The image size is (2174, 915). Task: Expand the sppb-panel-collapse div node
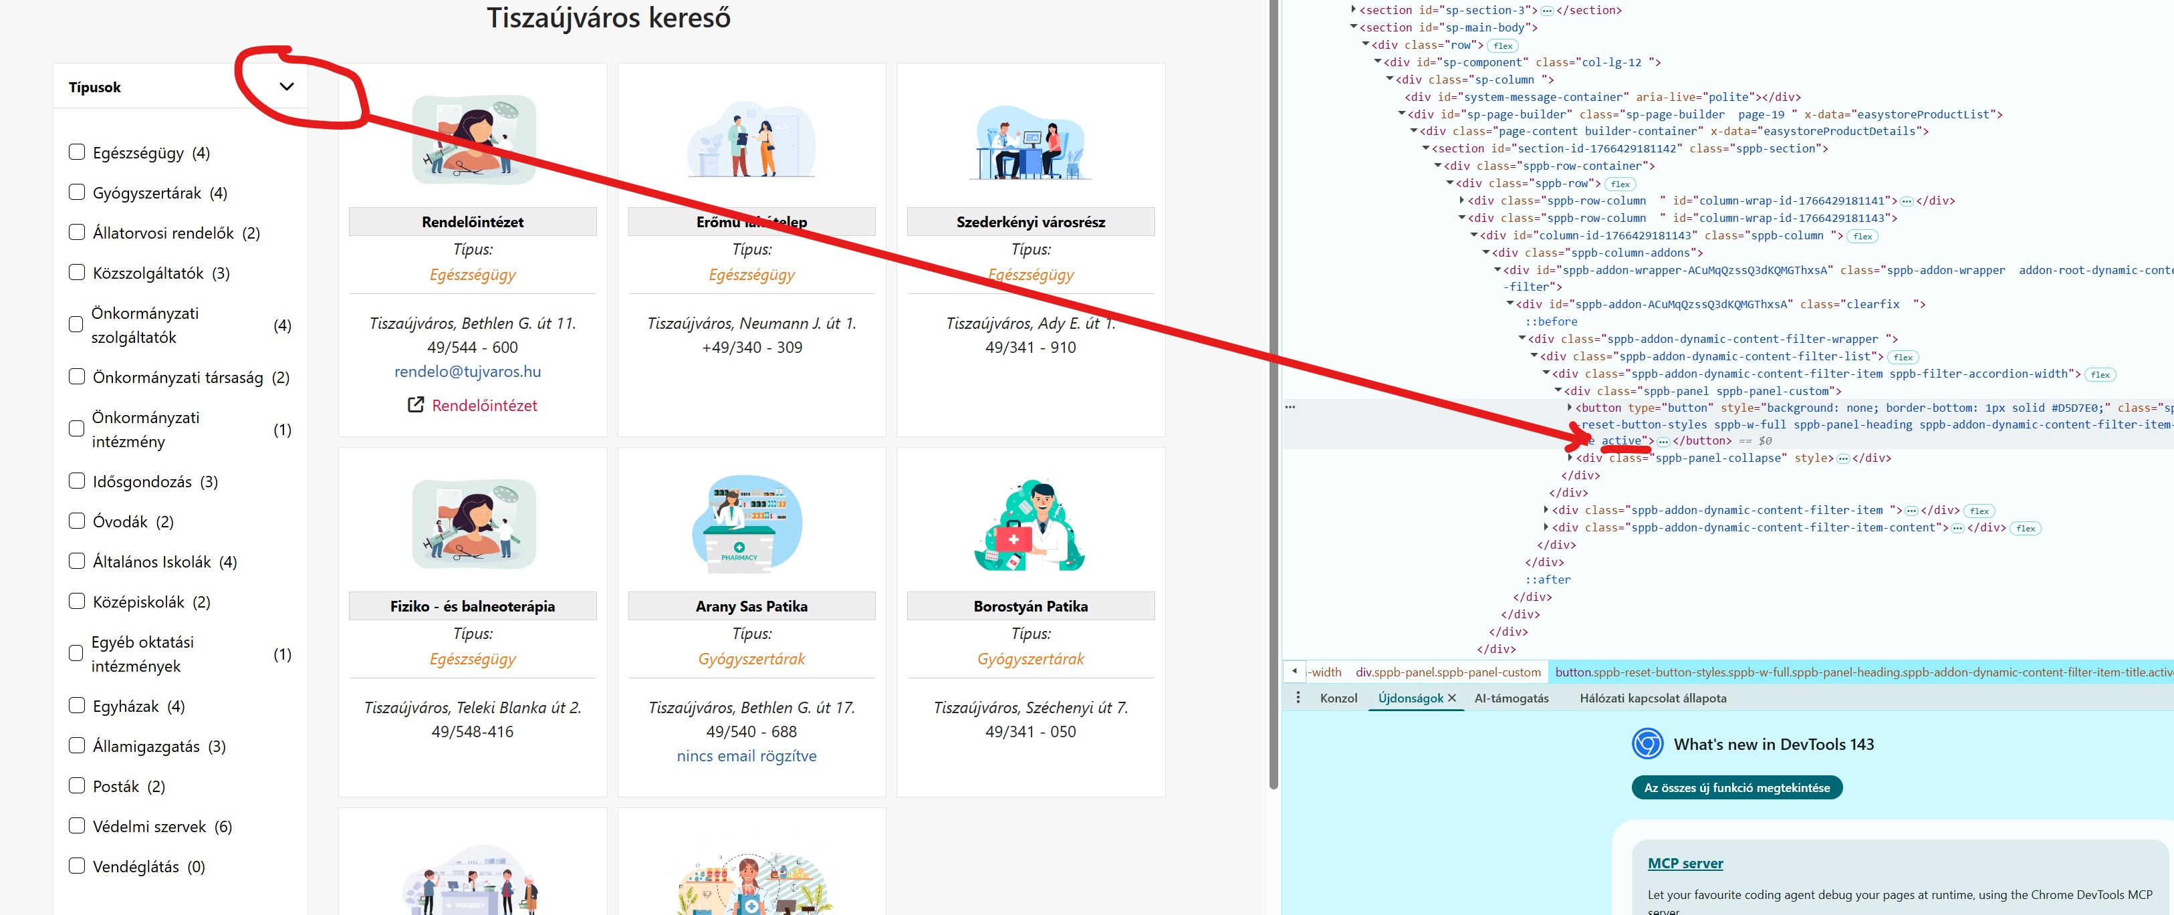[x=1570, y=459]
